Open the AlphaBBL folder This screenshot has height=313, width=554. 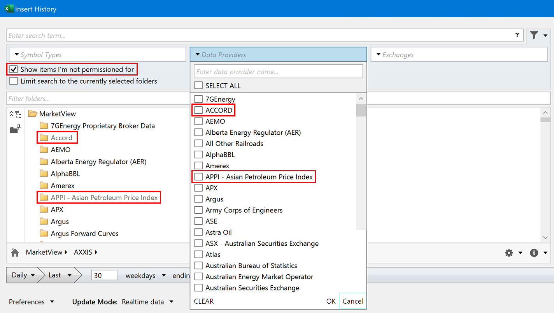[x=60, y=174]
